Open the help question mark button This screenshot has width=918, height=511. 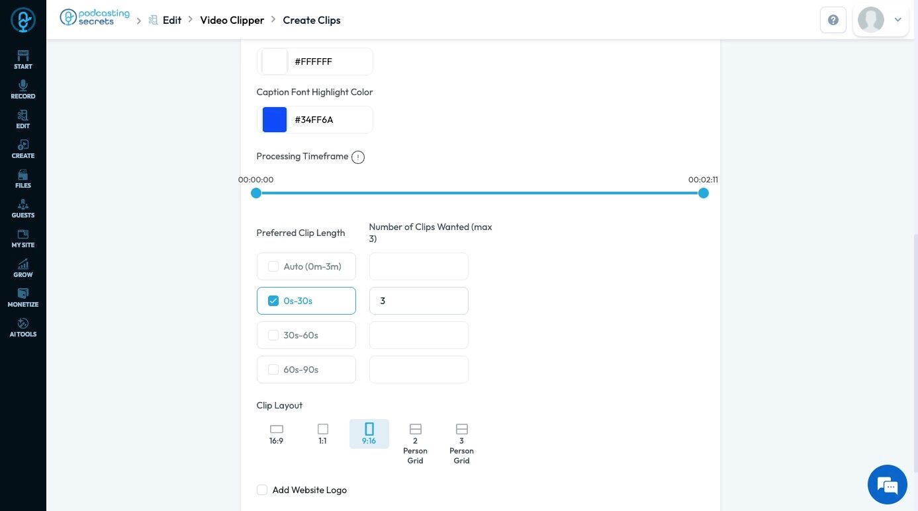833,20
